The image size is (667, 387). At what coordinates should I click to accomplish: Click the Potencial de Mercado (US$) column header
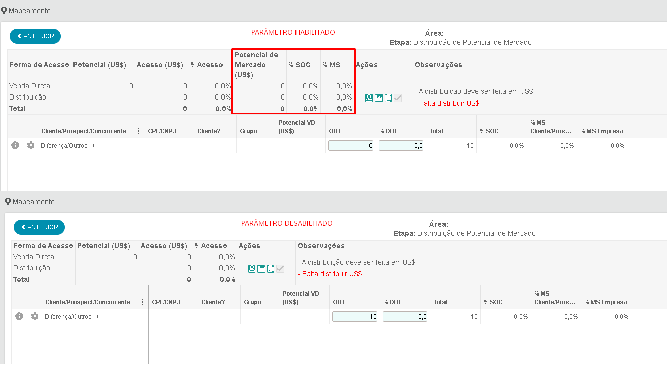click(x=256, y=65)
